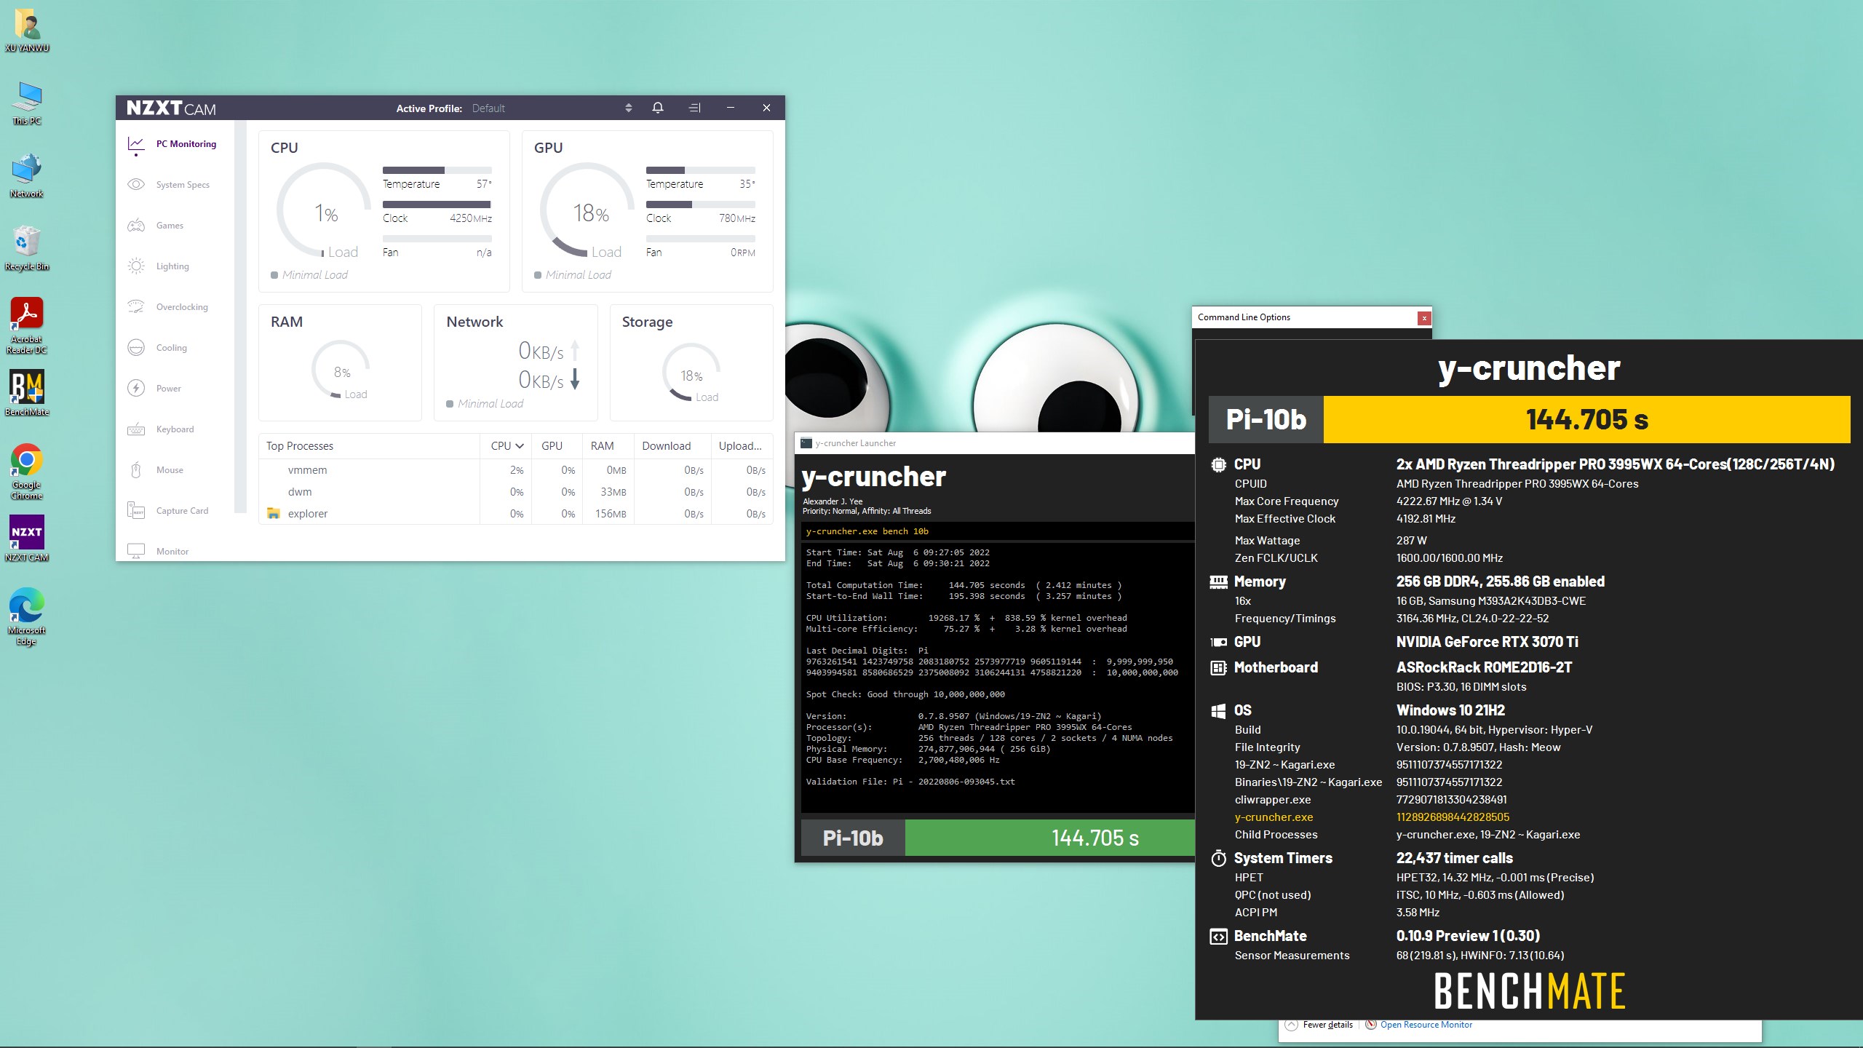Image resolution: width=1863 pixels, height=1048 pixels.
Task: Select Overclocking in NZXT CAM sidebar
Action: tap(168, 307)
